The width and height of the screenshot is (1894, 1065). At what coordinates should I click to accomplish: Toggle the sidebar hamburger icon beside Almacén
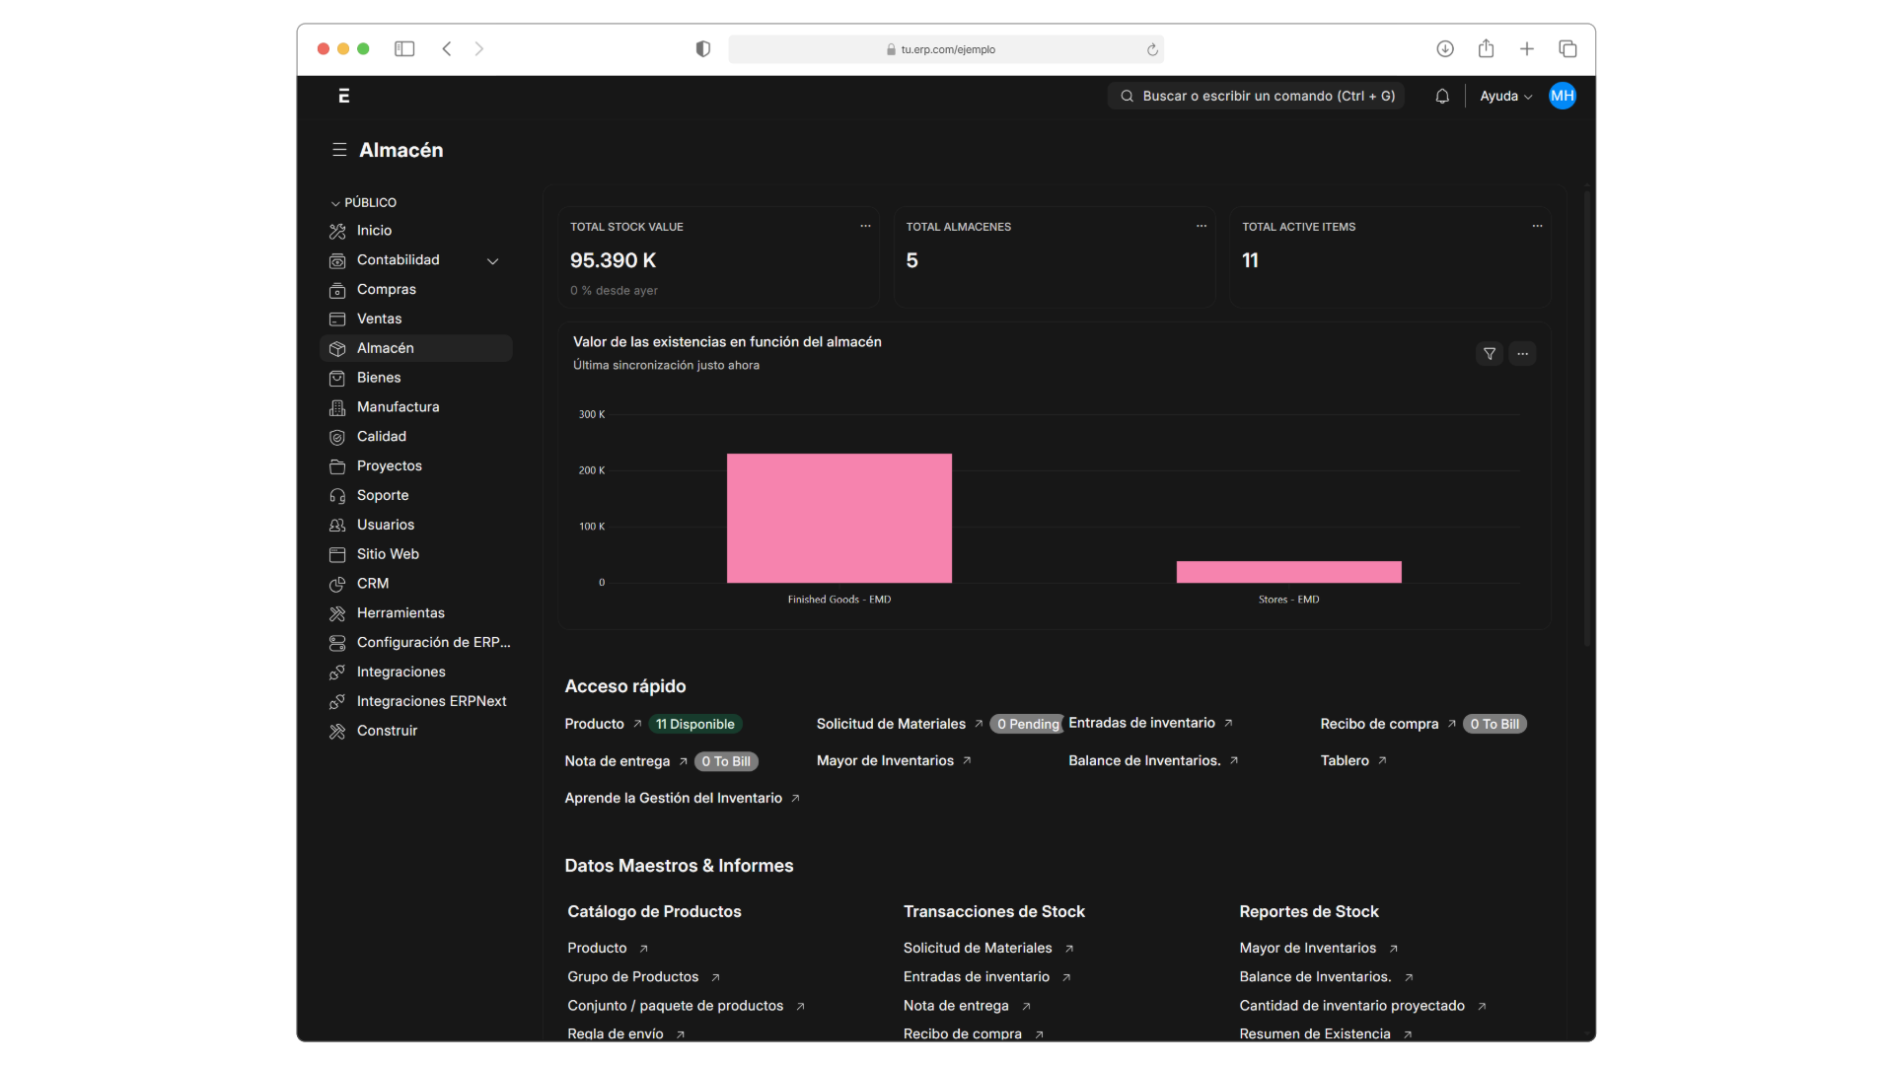(339, 150)
